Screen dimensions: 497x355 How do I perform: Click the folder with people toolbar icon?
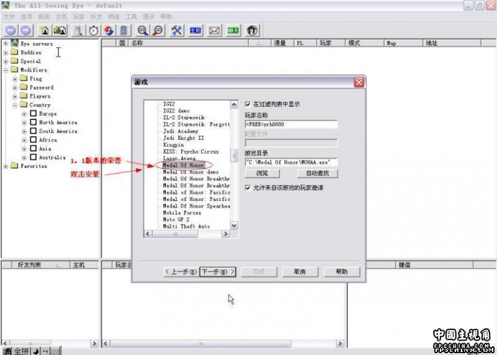click(60, 30)
